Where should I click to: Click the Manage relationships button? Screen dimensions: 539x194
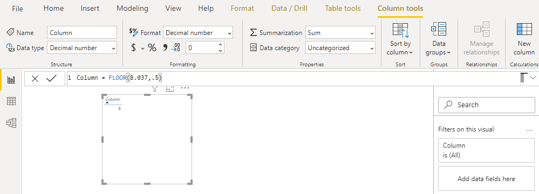(x=481, y=38)
